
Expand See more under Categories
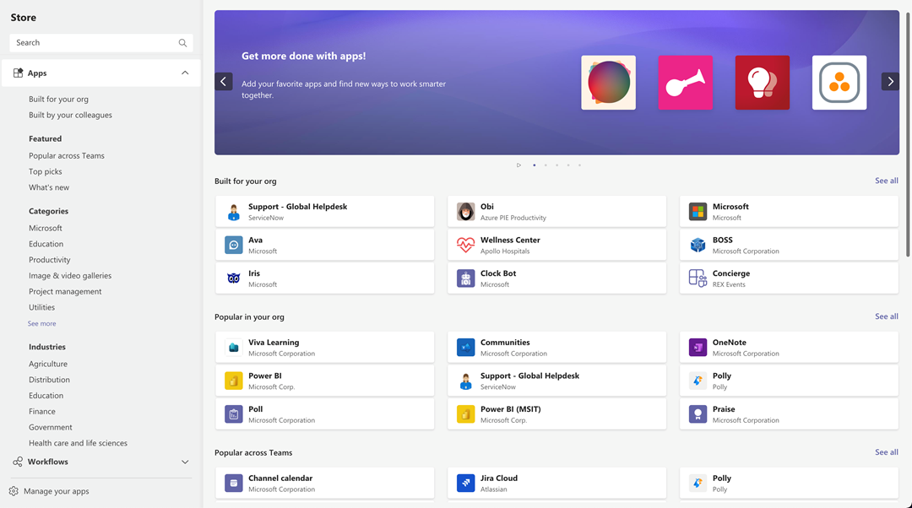pyautogui.click(x=41, y=323)
